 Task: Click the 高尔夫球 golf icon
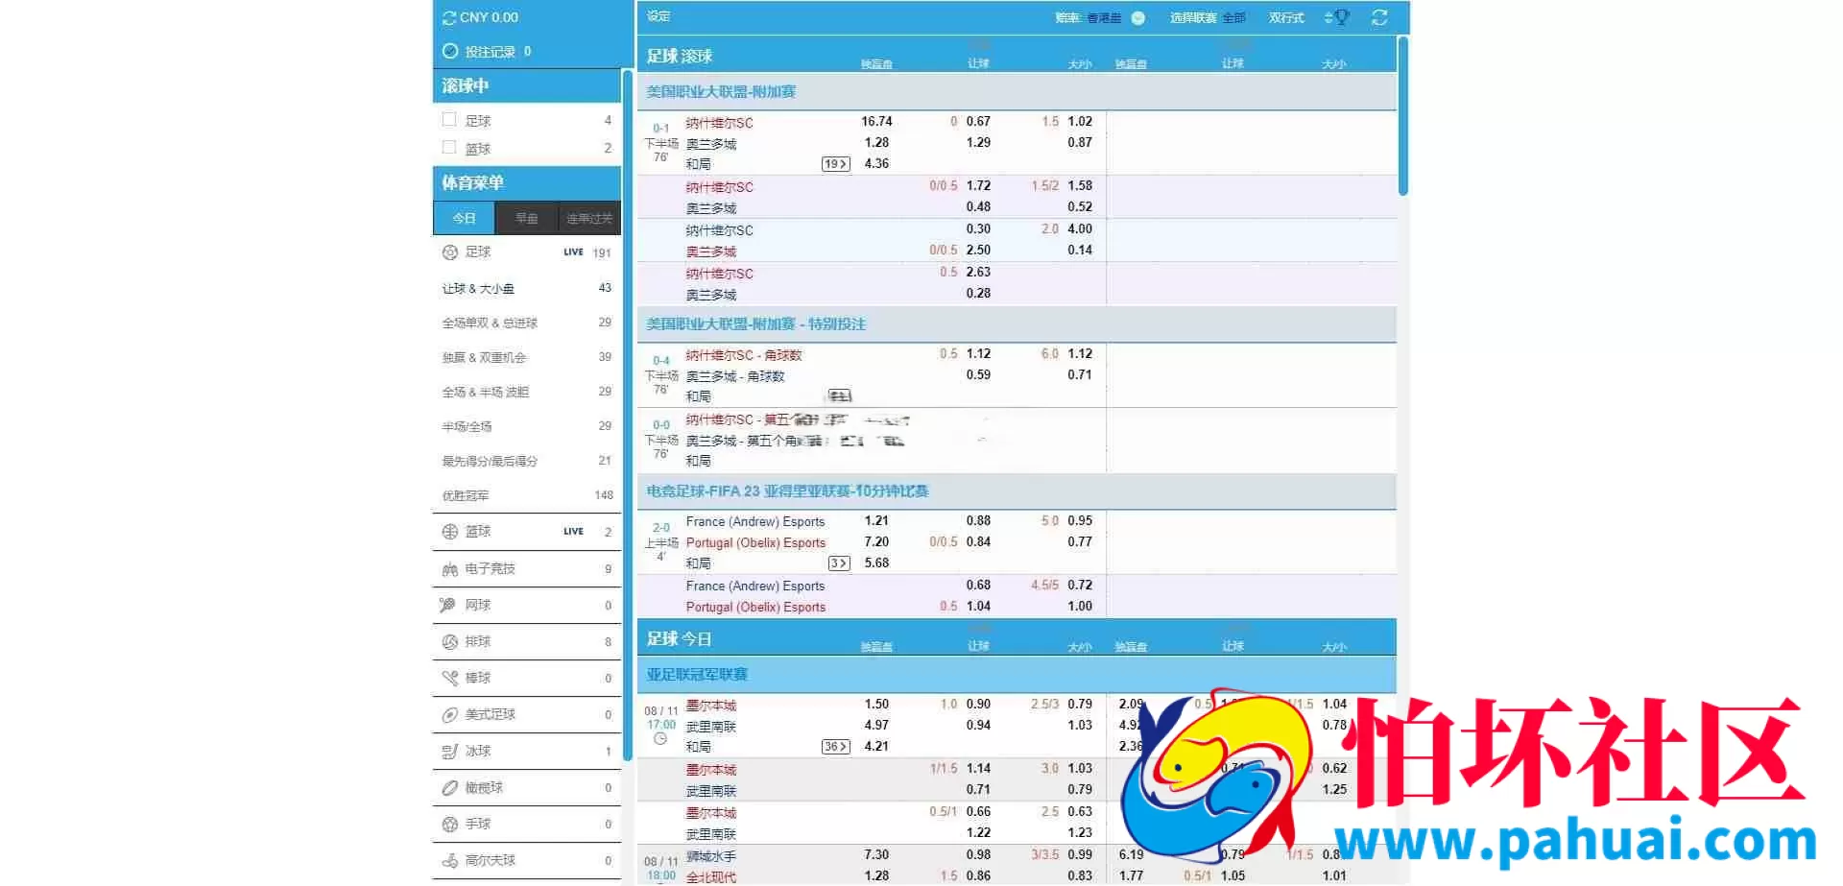[x=449, y=861]
